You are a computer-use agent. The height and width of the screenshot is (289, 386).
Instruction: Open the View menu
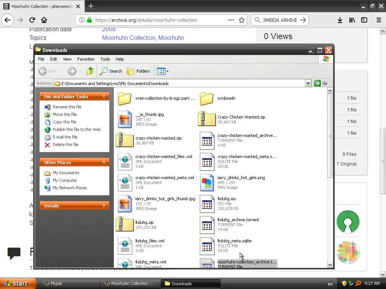pyautogui.click(x=67, y=59)
